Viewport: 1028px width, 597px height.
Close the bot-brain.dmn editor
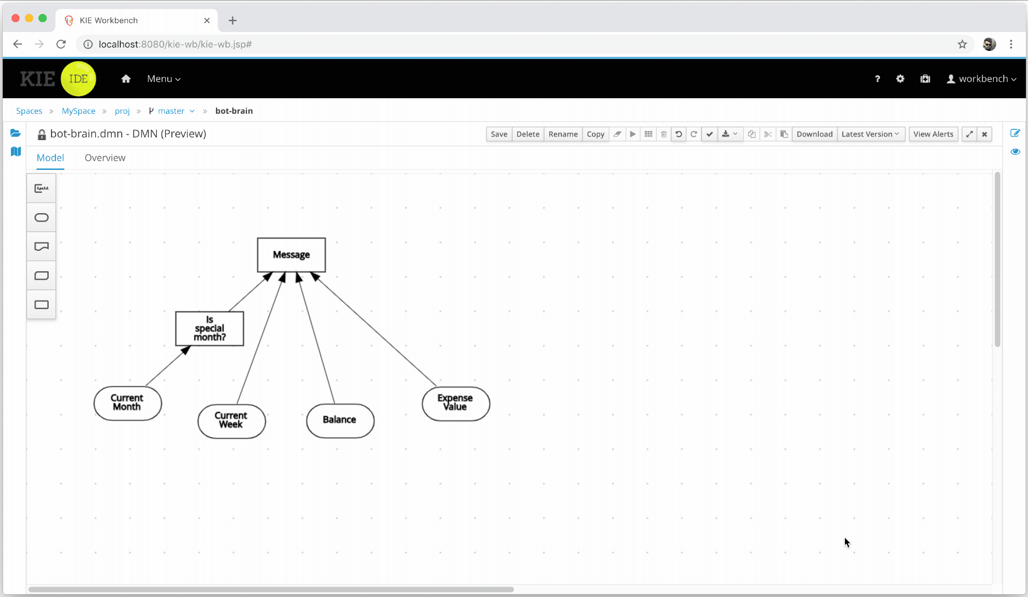coord(985,134)
